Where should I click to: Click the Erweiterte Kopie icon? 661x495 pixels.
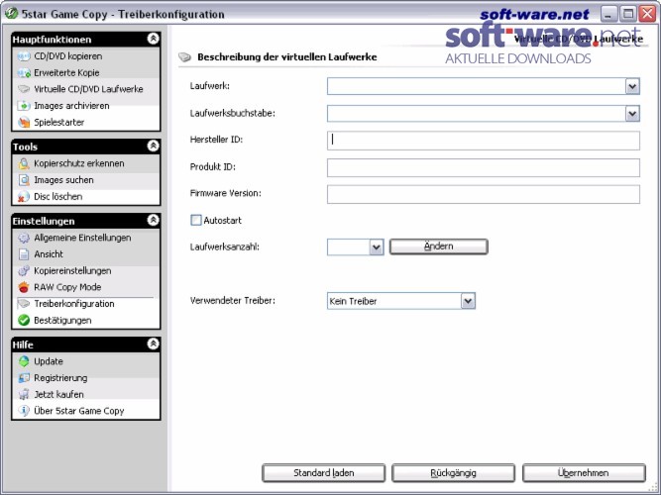coord(24,73)
